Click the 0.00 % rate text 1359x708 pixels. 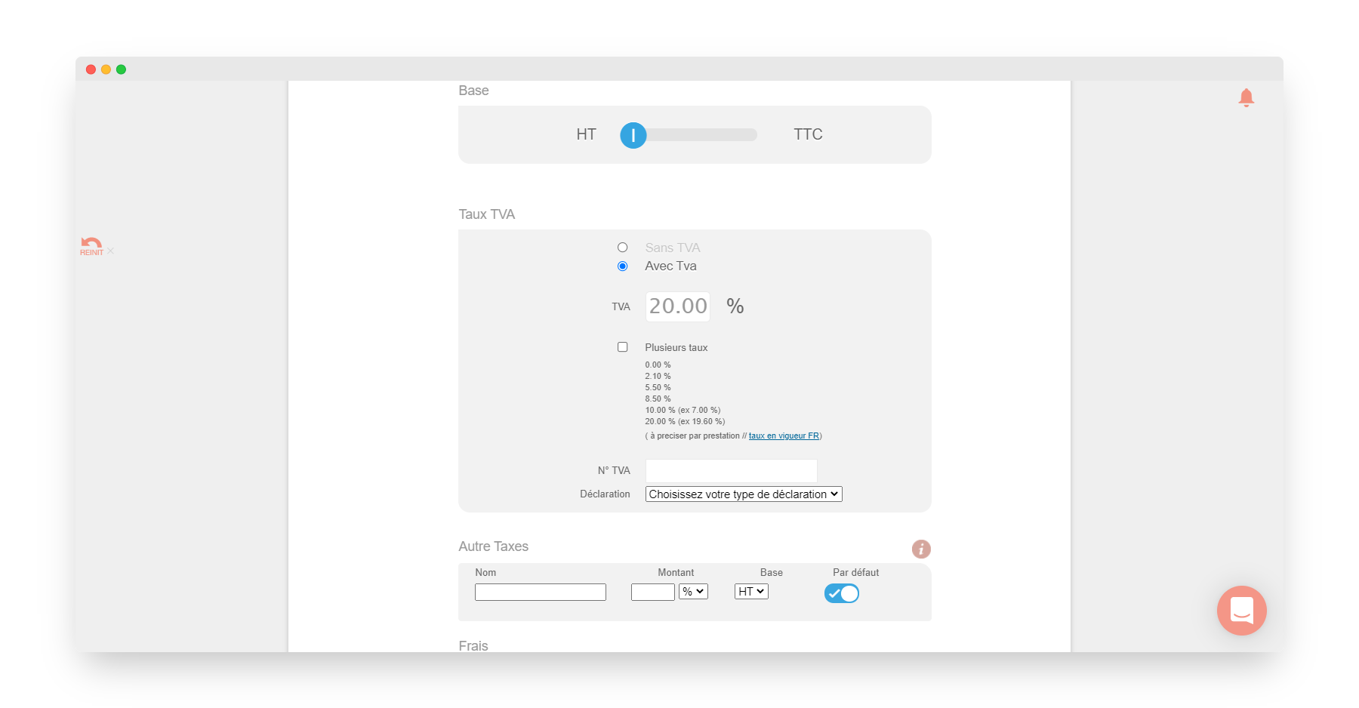658,365
